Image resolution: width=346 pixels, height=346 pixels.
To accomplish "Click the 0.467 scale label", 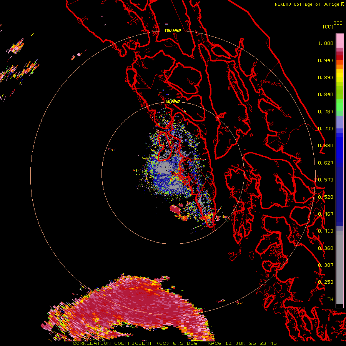I will [x=326, y=214].
